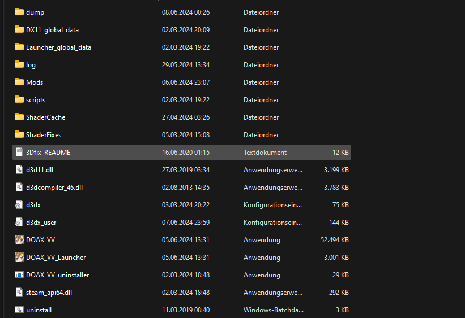Click the Anwendung type of DOAX_VV

pos(262,240)
